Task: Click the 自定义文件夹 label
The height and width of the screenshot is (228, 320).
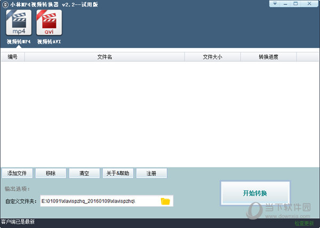Action: pyautogui.click(x=21, y=201)
